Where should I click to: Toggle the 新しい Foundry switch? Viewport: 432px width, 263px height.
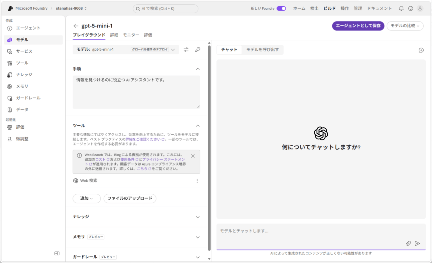coord(281,8)
